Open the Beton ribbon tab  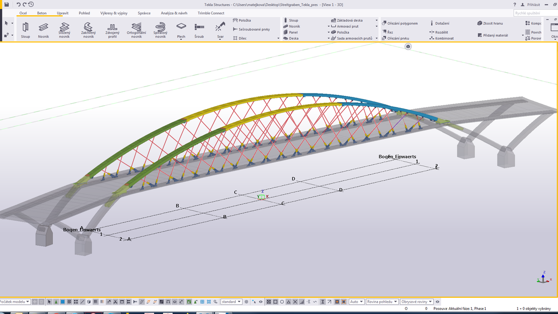pyautogui.click(x=42, y=13)
